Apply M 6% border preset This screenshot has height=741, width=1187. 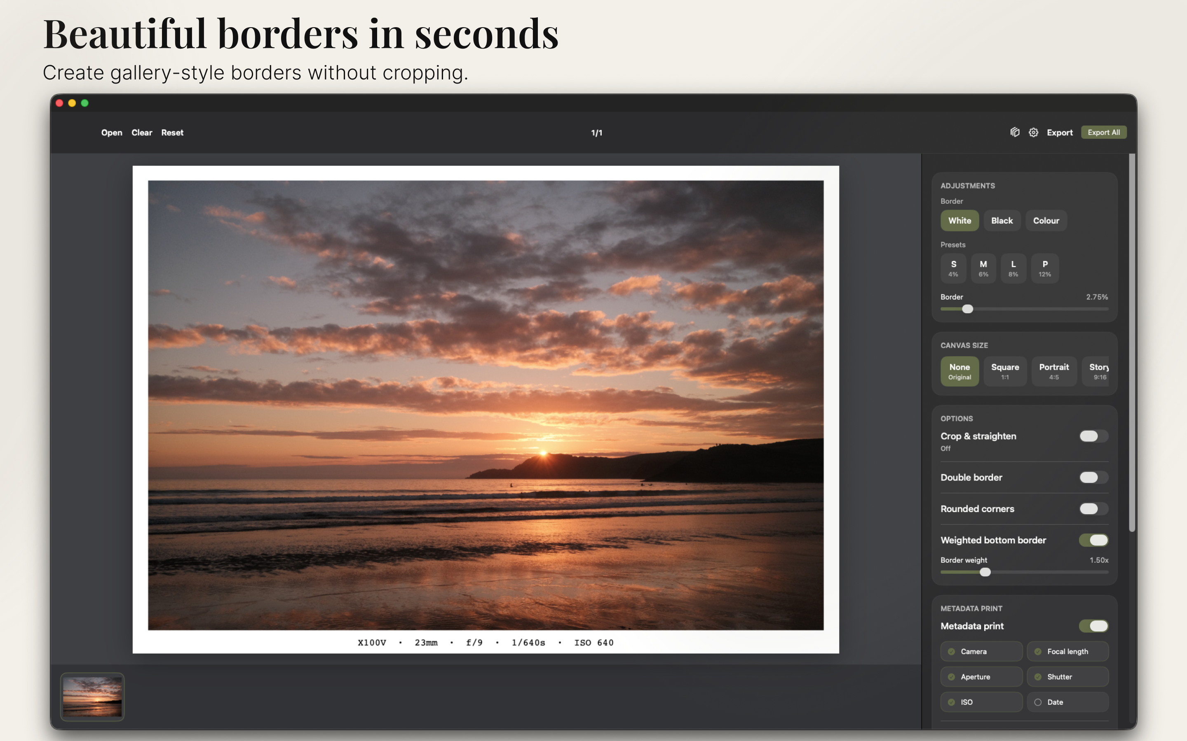point(983,268)
